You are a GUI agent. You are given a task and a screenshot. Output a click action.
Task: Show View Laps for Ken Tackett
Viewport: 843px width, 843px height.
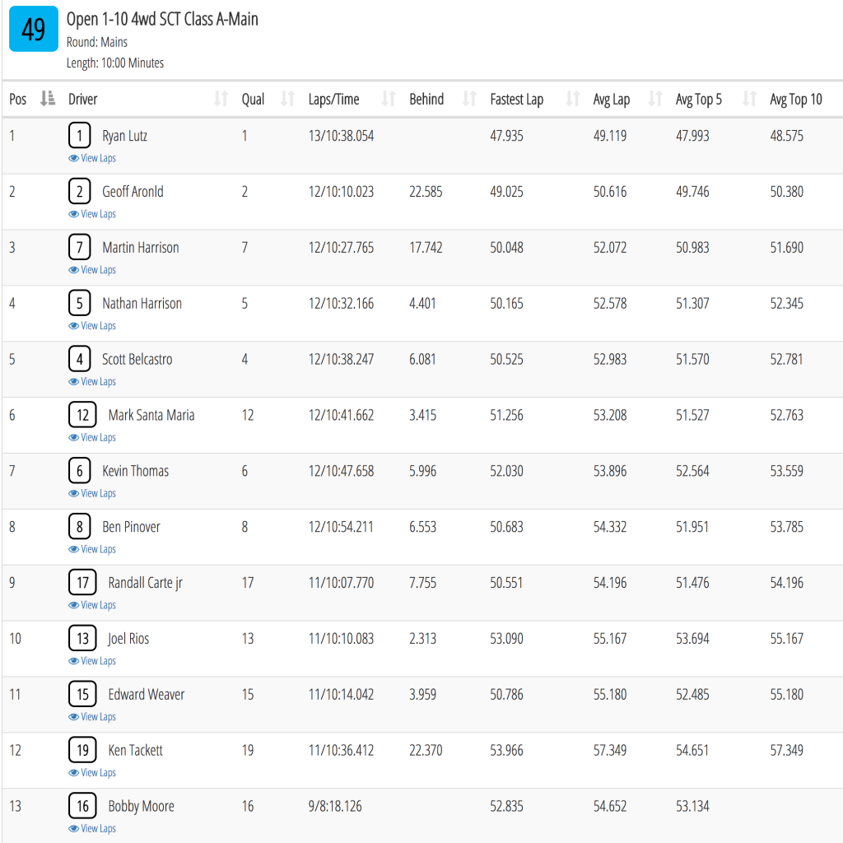[92, 773]
